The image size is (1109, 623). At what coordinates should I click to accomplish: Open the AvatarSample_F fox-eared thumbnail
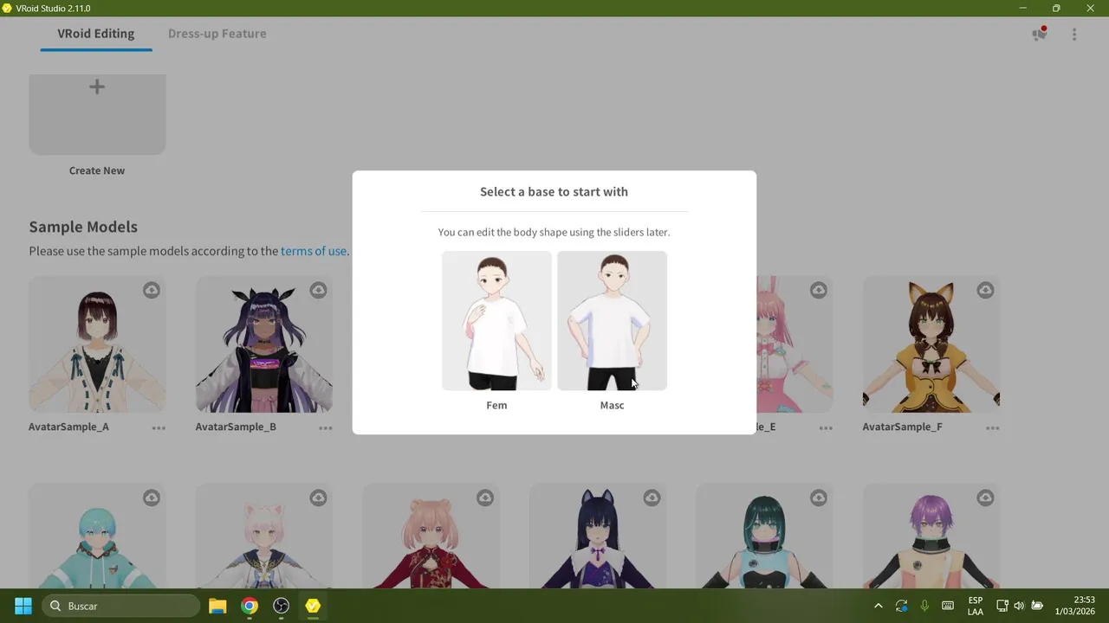point(931,344)
